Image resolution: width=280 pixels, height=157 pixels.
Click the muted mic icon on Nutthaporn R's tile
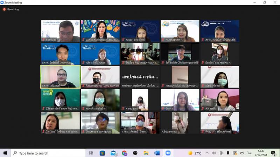163,40
